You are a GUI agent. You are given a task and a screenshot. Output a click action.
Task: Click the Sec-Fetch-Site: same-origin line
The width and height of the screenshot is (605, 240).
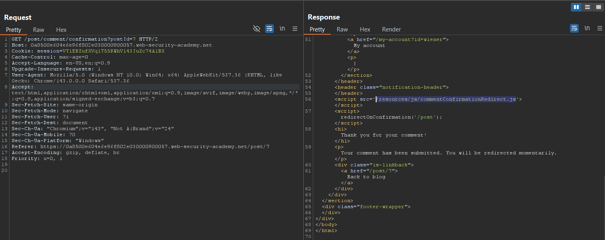[55, 105]
